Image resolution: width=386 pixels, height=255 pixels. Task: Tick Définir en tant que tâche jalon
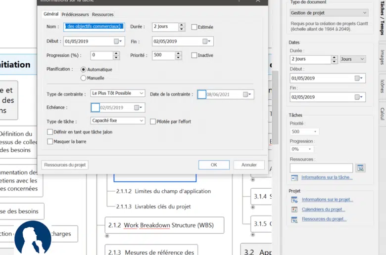coord(50,132)
